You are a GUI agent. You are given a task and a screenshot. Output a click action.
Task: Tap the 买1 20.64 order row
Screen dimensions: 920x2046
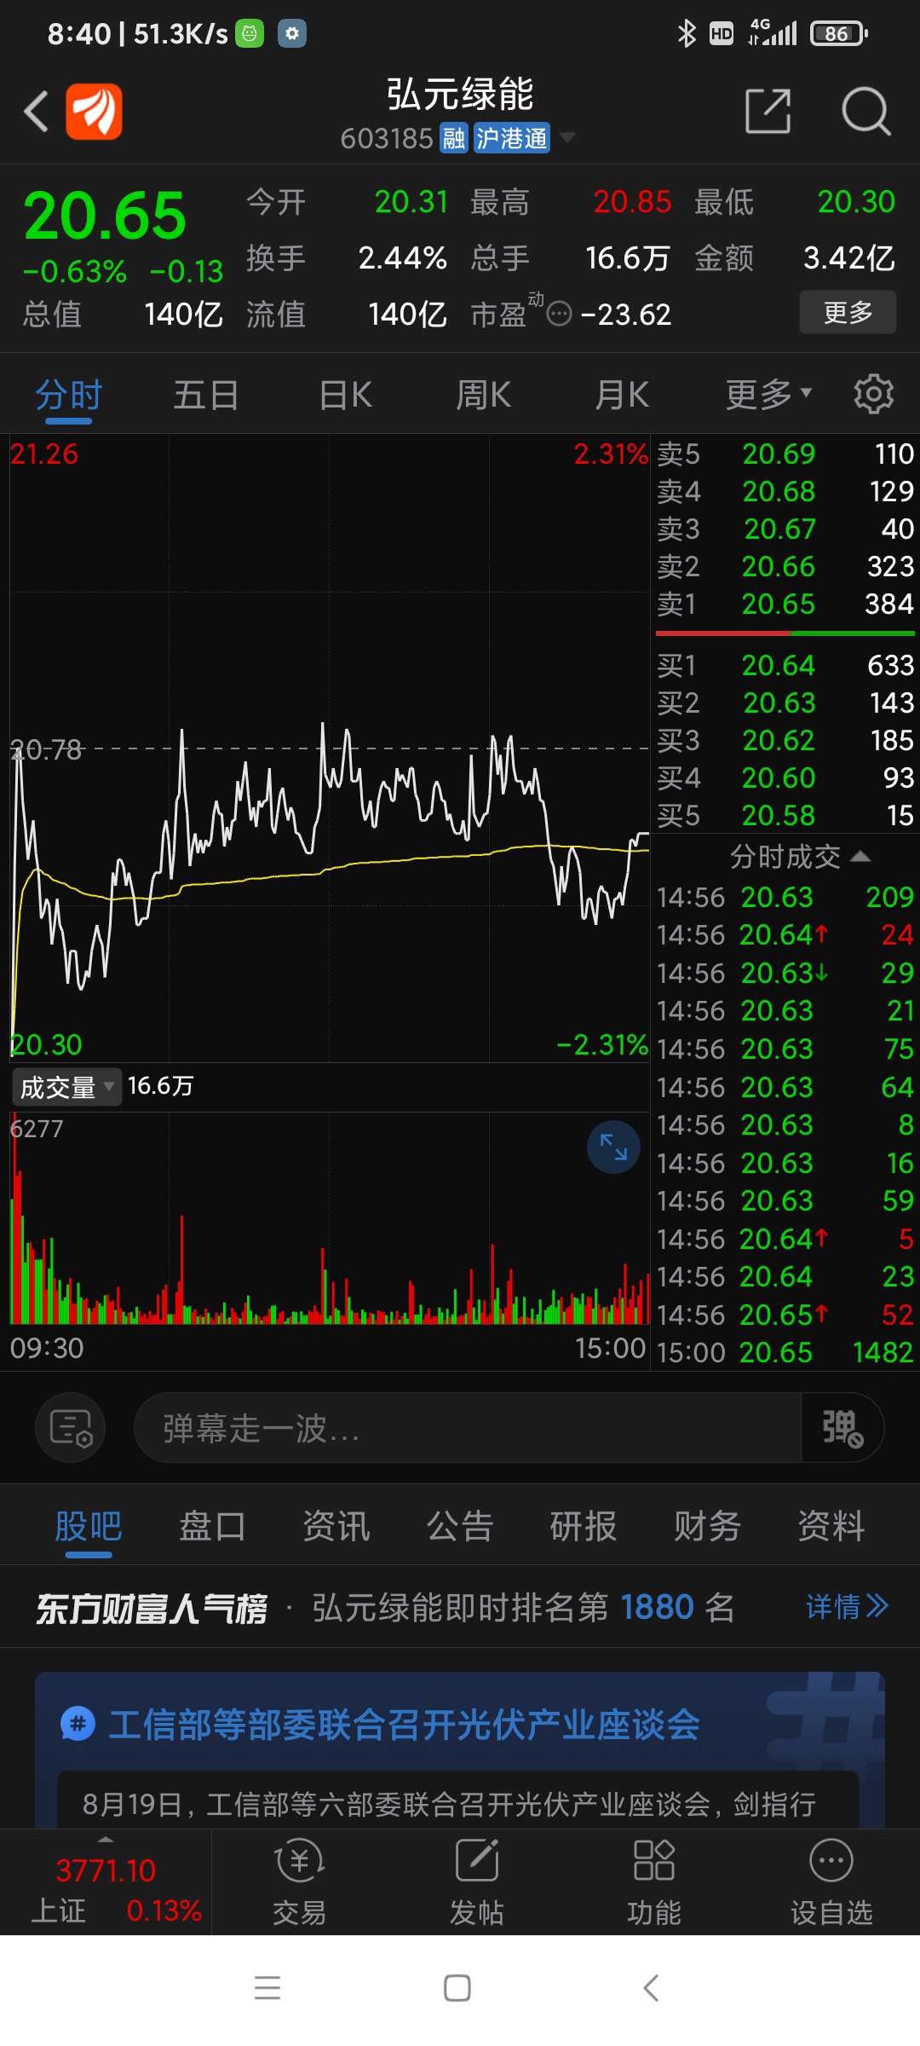(x=785, y=665)
